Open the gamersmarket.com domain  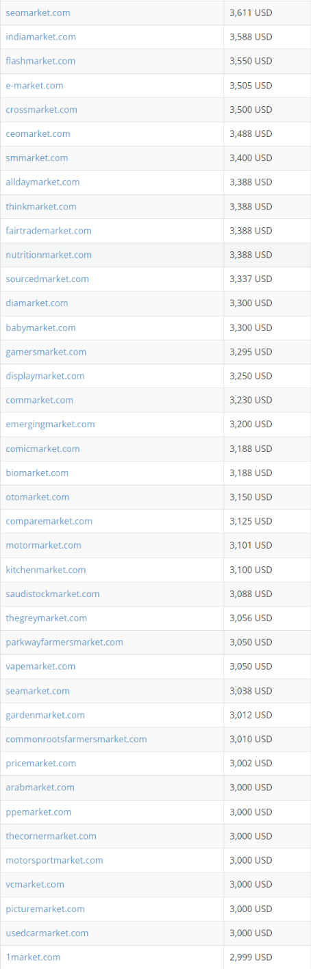click(x=46, y=352)
